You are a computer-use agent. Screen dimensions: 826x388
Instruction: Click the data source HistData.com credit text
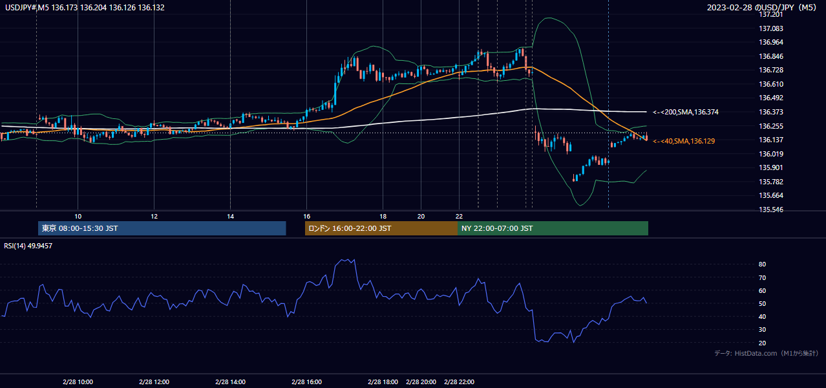(766, 353)
